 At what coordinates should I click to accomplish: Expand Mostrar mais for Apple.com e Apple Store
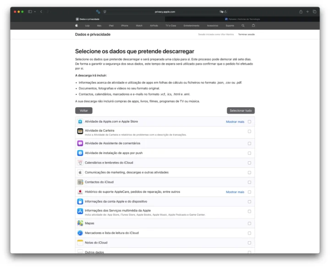click(235, 122)
